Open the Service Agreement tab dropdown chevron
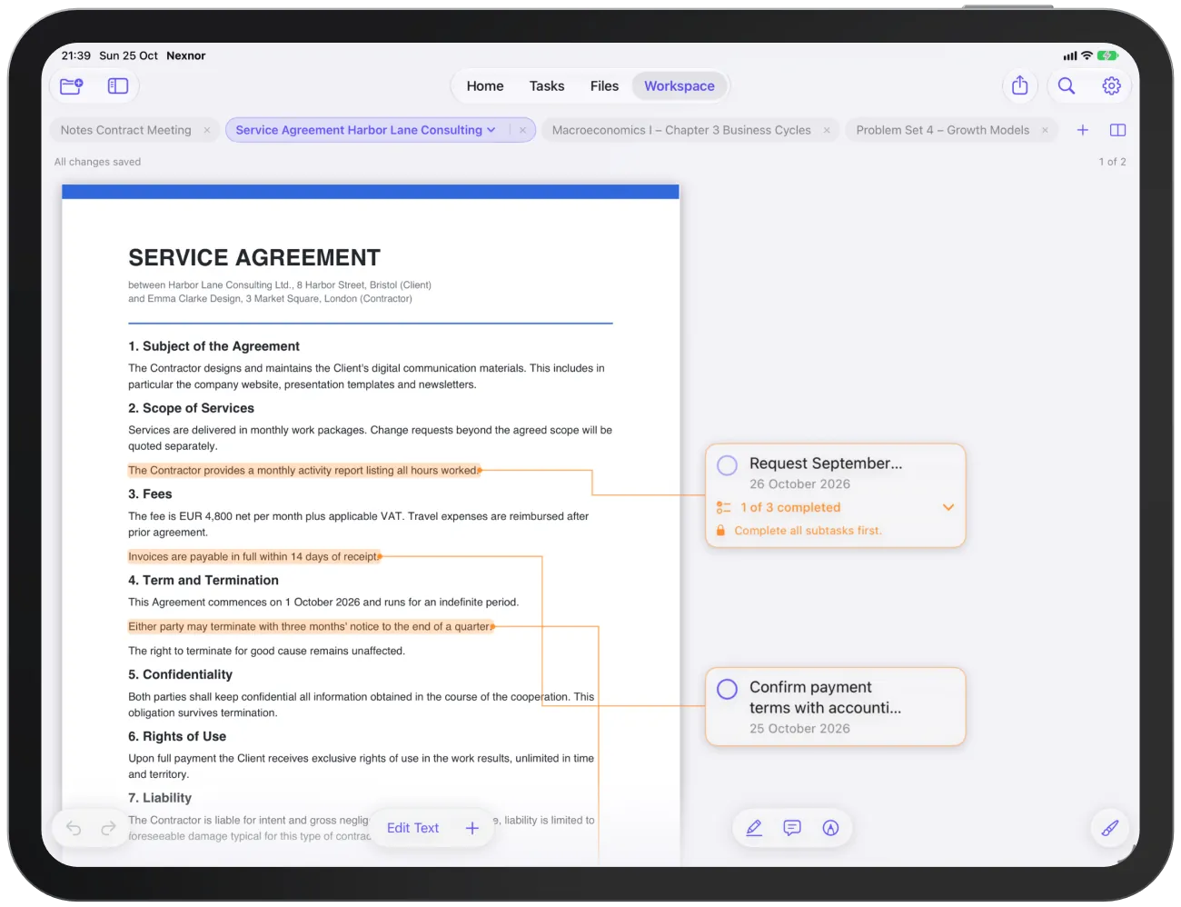Screen dimensions: 1181x907 coord(491,130)
